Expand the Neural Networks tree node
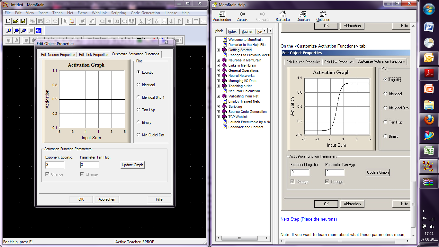The image size is (439, 247). (x=219, y=76)
